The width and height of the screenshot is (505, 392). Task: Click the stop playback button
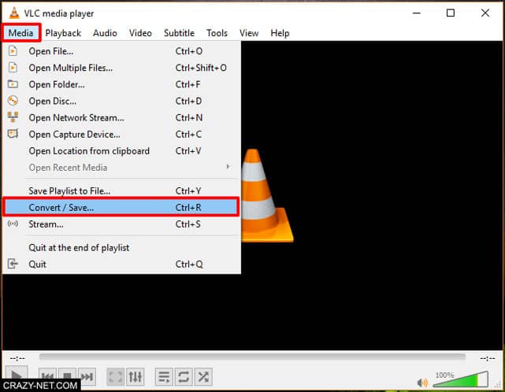click(x=67, y=376)
